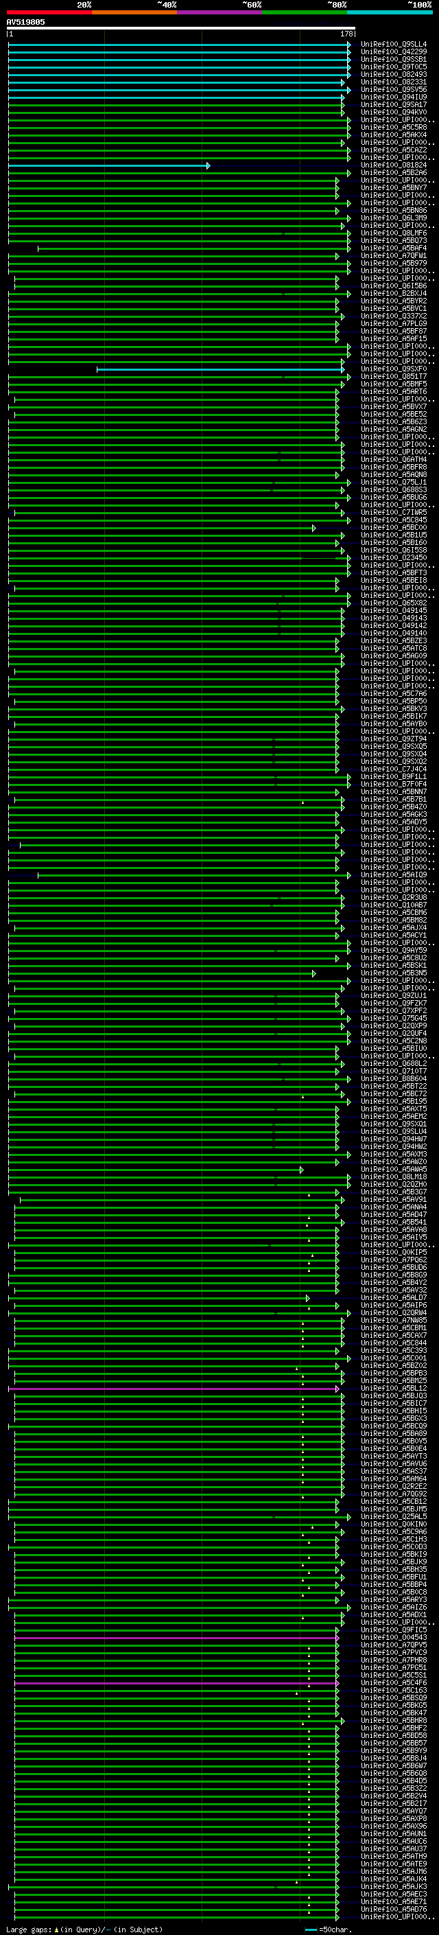This screenshot has width=439, height=1935.
Task: Select label UniRef100_Q75LJ1
Action: click(x=394, y=483)
